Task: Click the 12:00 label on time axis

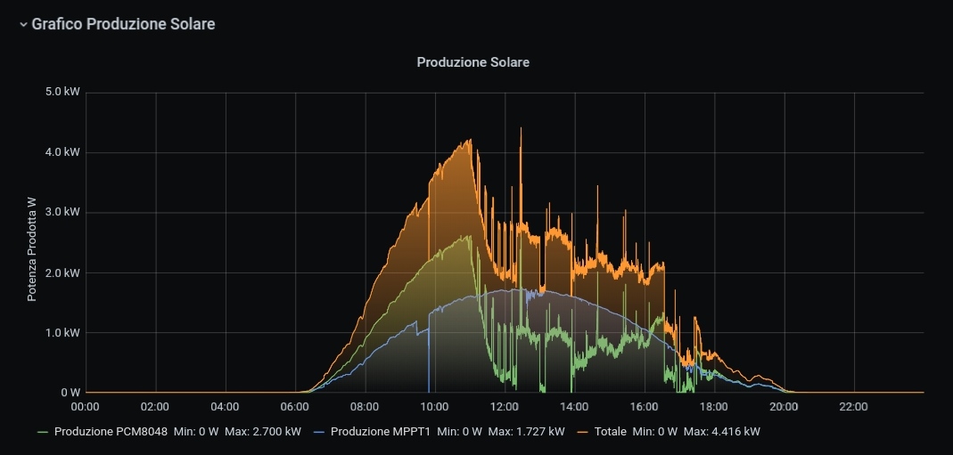Action: [x=505, y=407]
